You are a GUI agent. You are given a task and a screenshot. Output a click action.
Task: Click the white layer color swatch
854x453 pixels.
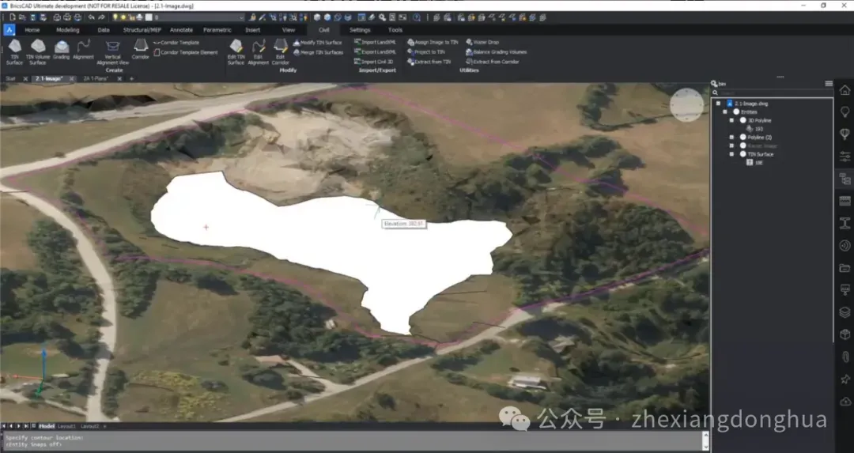[x=149, y=17]
